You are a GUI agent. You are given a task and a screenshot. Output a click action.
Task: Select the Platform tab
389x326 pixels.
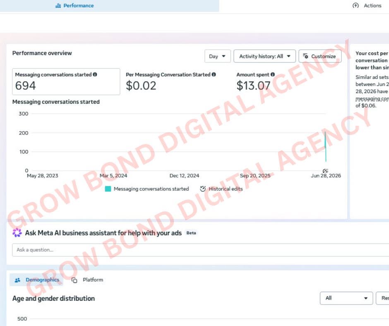(x=87, y=280)
